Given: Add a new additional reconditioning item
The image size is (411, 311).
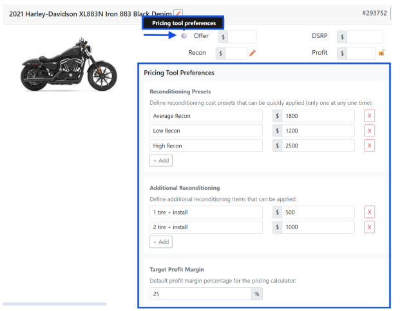Looking at the screenshot, I should (x=160, y=242).
